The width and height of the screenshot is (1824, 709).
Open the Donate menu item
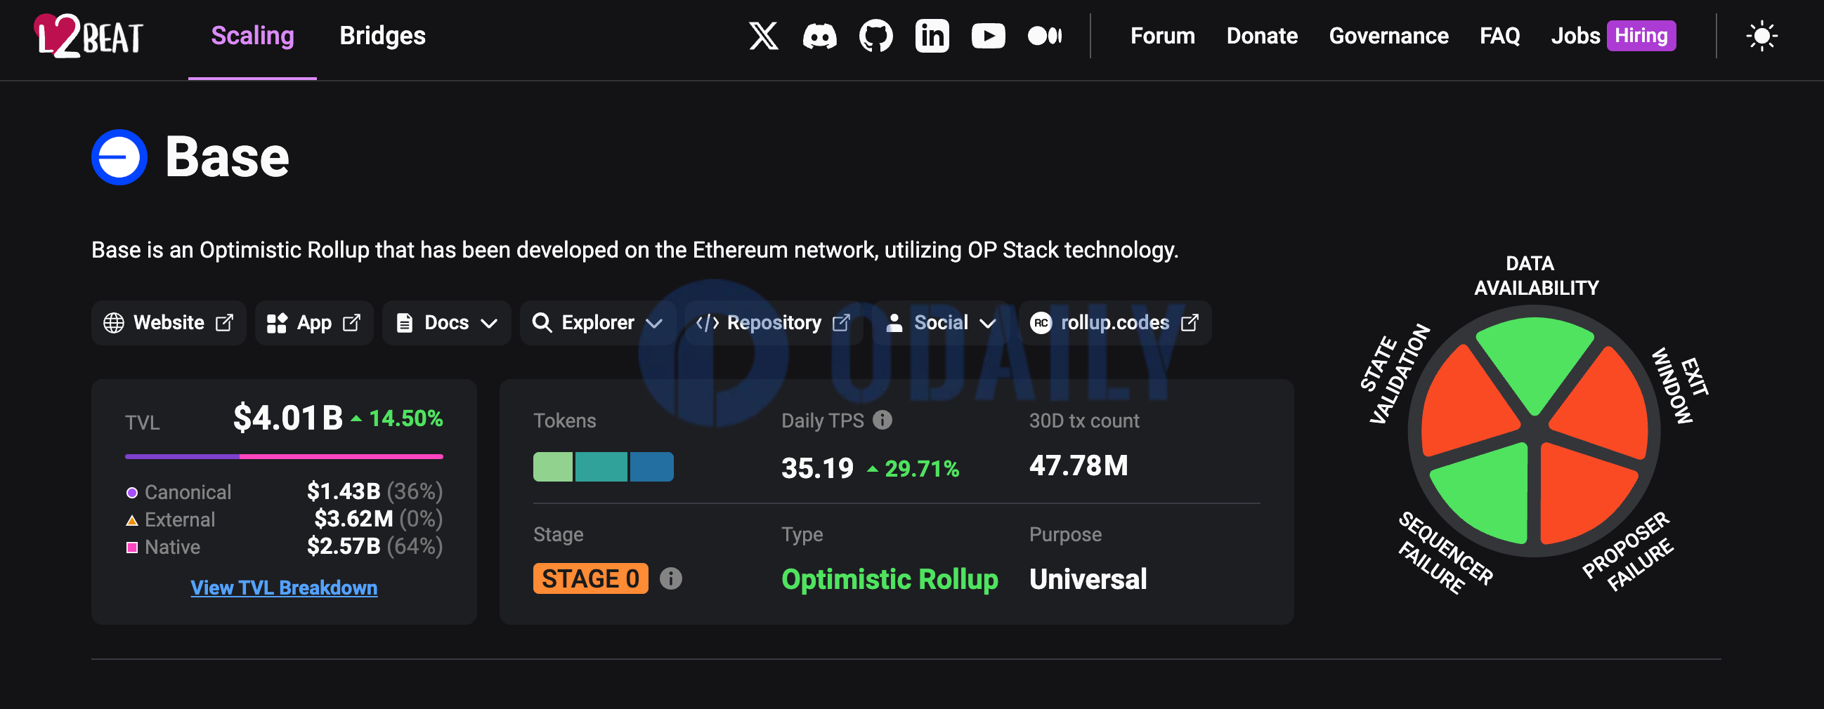click(x=1262, y=36)
